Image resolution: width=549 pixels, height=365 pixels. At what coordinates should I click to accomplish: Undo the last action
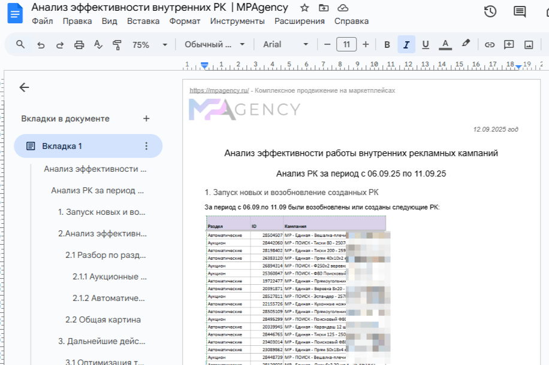[41, 45]
